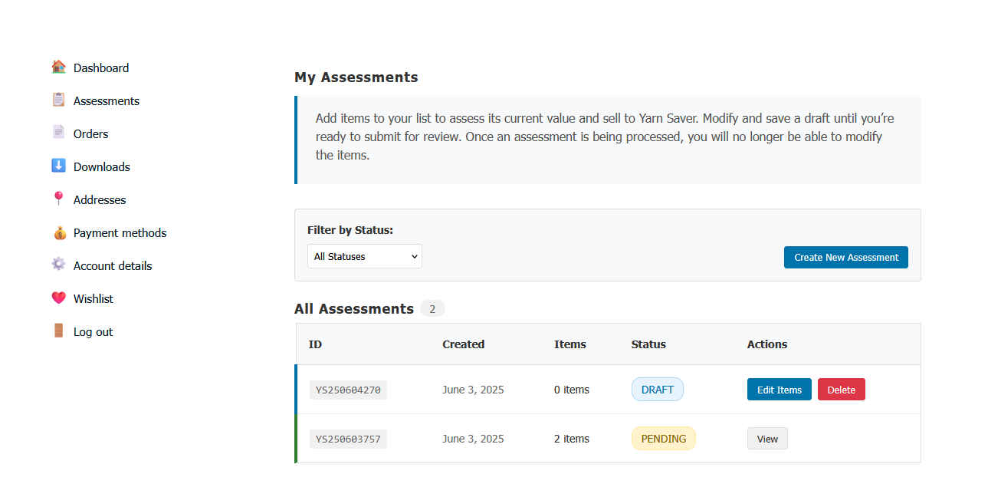
Task: Go to Account details page
Action: point(113,266)
